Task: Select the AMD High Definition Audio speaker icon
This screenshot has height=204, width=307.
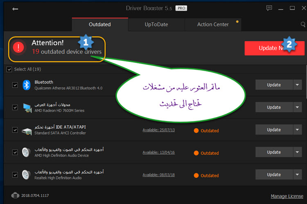Action: point(26,152)
